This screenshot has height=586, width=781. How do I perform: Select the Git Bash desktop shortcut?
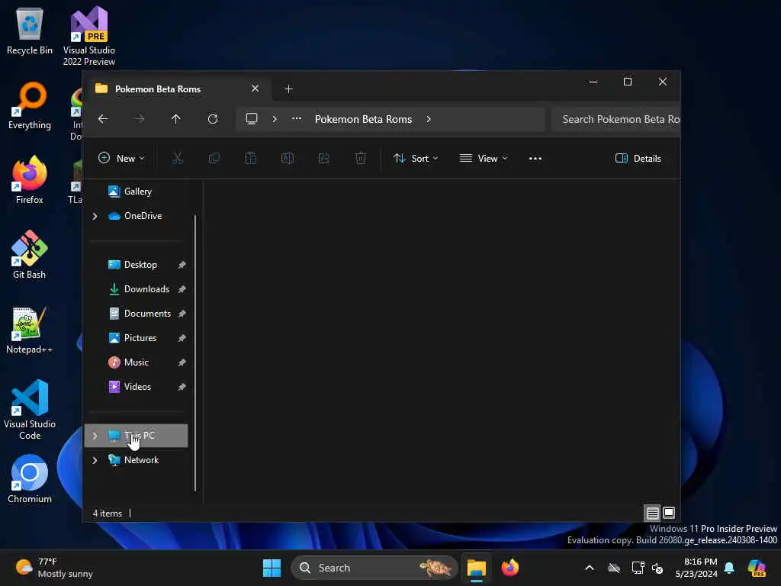(x=30, y=255)
